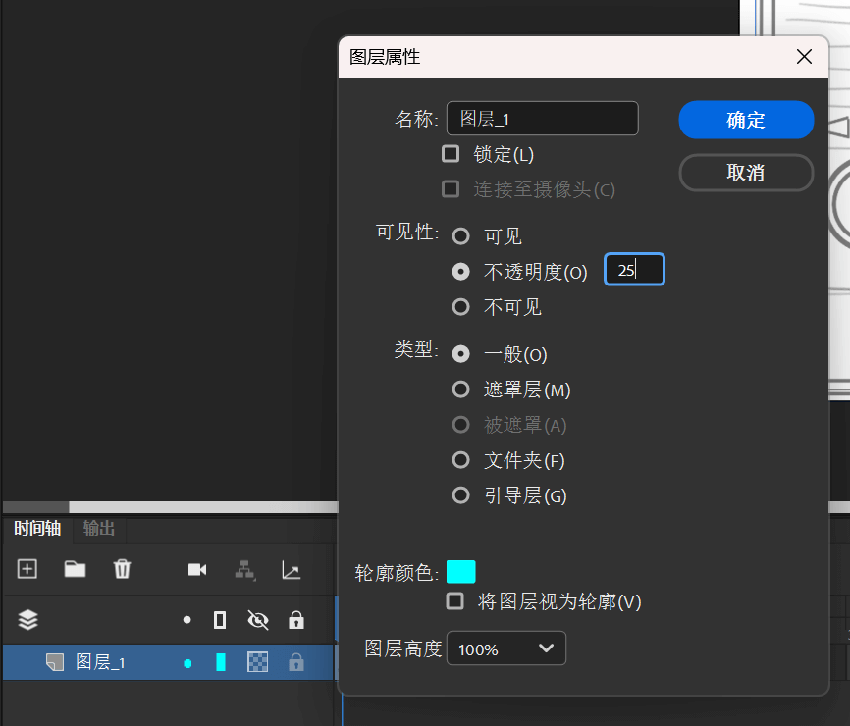Click the 取消 button
The width and height of the screenshot is (850, 726).
coord(746,173)
